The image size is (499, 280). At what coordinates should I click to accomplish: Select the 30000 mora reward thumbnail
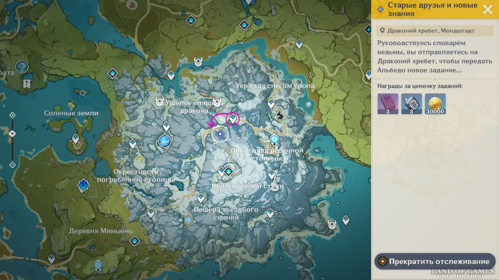tap(435, 104)
